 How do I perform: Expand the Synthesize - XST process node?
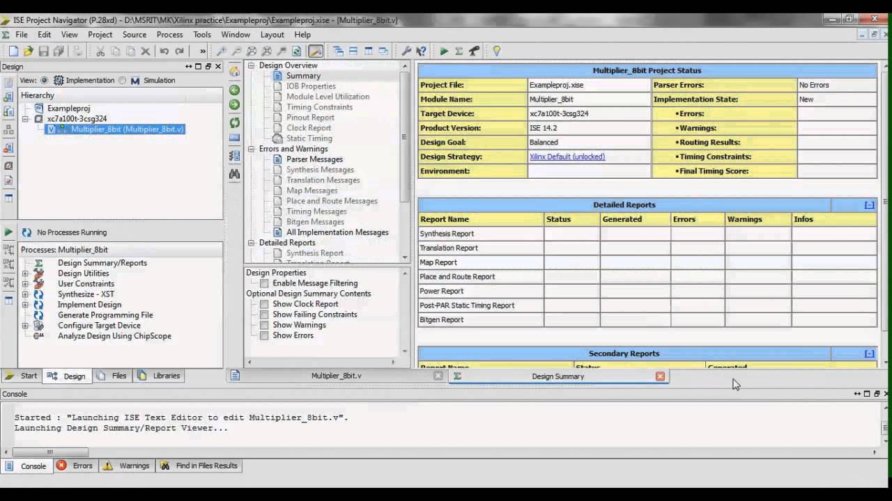click(x=25, y=294)
